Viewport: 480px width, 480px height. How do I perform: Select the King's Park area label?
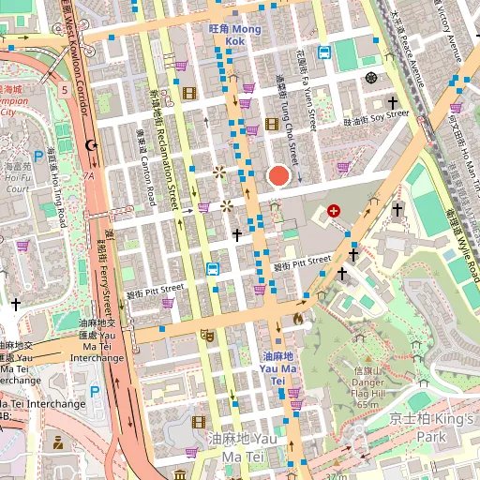click(431, 427)
